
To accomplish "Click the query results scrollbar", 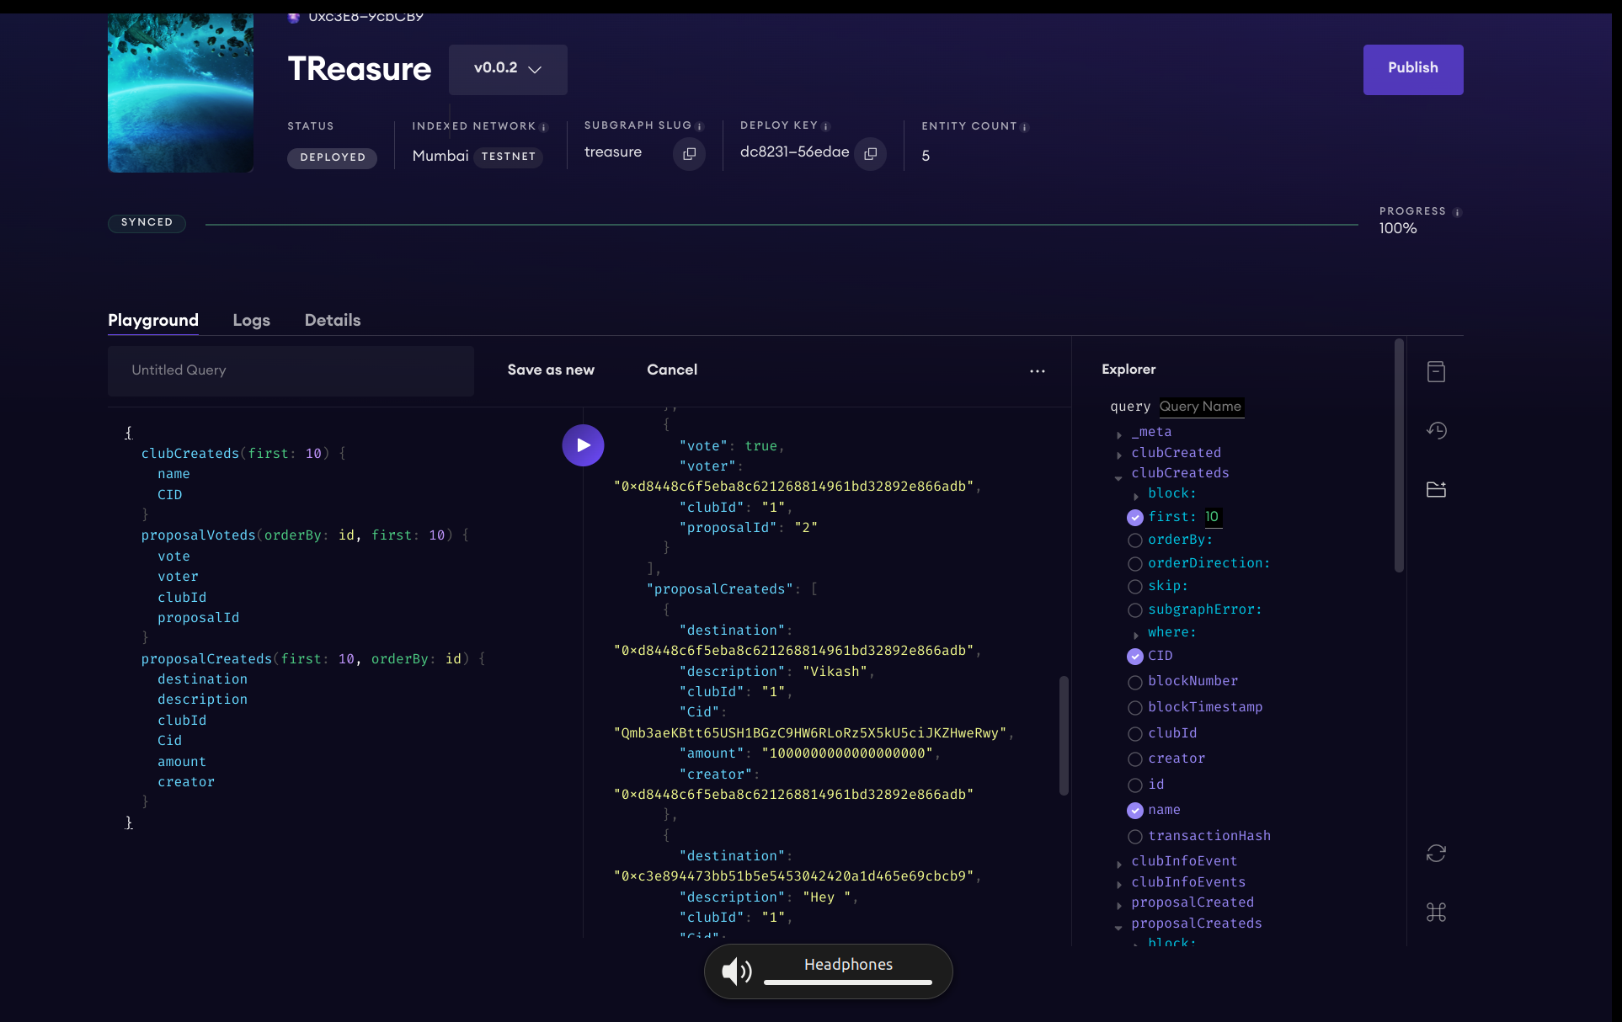I will pyautogui.click(x=1064, y=736).
